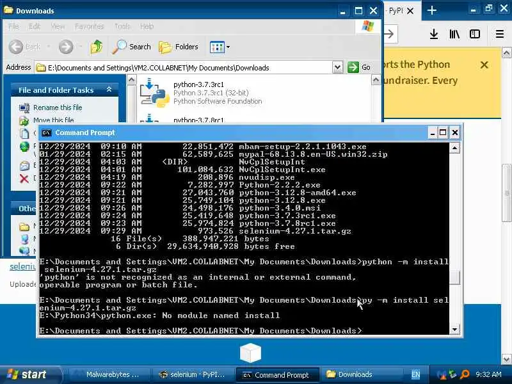Click the python-3.7.3rc1 file name
The height and width of the screenshot is (384, 512).
pyautogui.click(x=198, y=84)
